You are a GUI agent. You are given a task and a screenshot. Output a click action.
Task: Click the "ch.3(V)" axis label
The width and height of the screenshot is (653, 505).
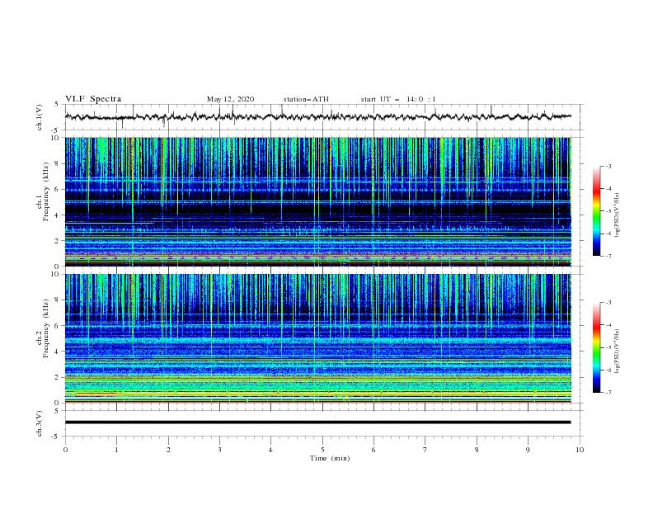point(40,423)
